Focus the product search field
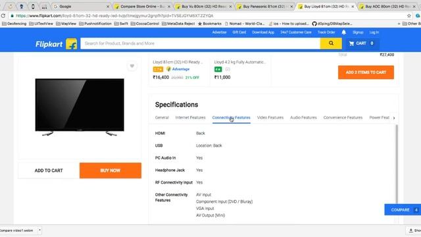 tap(200, 43)
